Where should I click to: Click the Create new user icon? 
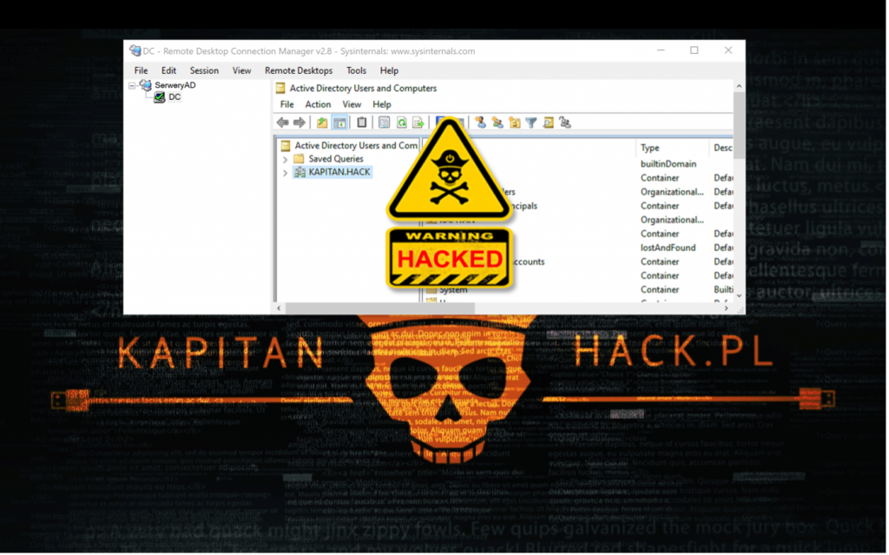(481, 122)
